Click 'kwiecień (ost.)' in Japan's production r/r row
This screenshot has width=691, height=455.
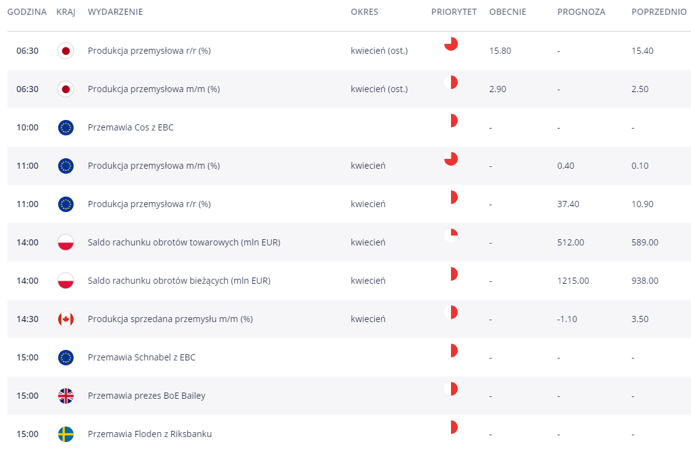tap(379, 51)
